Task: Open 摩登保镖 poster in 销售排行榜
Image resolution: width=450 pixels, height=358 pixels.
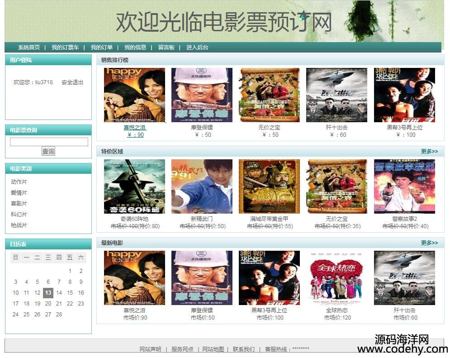Action: (202, 95)
